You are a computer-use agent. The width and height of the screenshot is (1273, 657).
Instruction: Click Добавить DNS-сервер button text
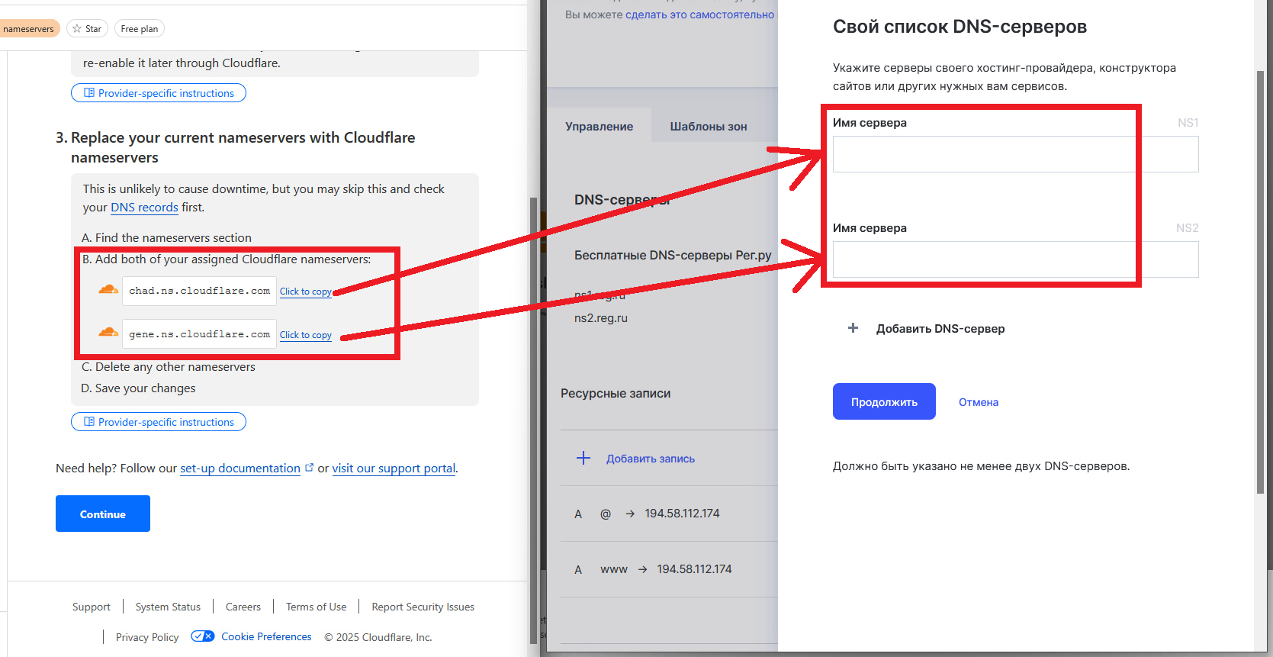(x=940, y=329)
